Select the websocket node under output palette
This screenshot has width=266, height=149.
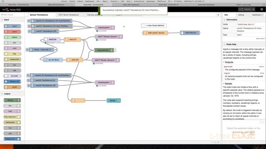[x=12, y=123]
